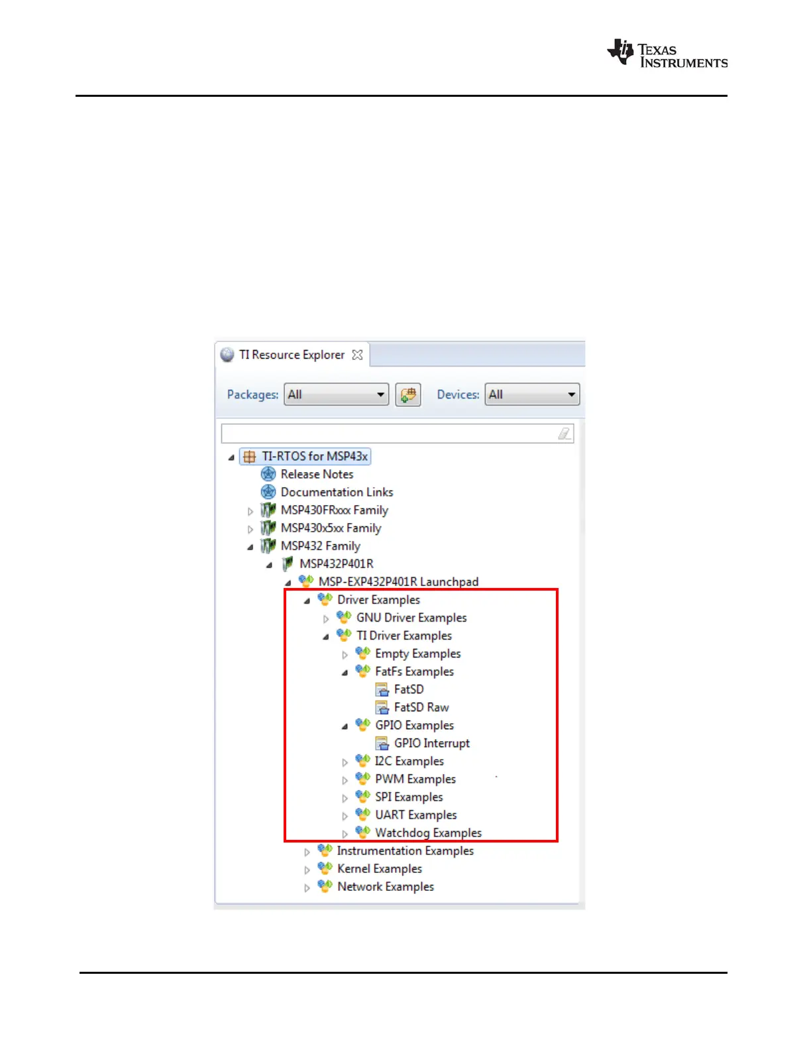The height and width of the screenshot is (1050, 811).
Task: Click the Instrumentation Examples folder icon
Action: pyautogui.click(x=325, y=850)
